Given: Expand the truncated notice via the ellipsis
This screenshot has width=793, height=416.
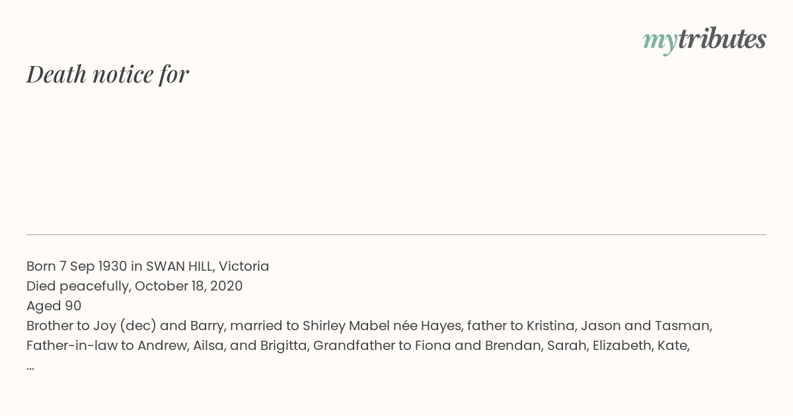Looking at the screenshot, I should click(30, 366).
